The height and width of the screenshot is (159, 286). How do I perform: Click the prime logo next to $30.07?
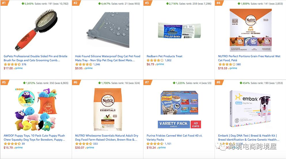(x=90, y=147)
